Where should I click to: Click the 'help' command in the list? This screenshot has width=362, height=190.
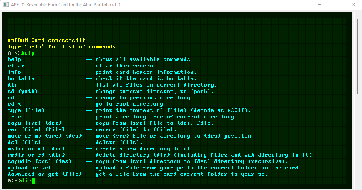click(14, 60)
